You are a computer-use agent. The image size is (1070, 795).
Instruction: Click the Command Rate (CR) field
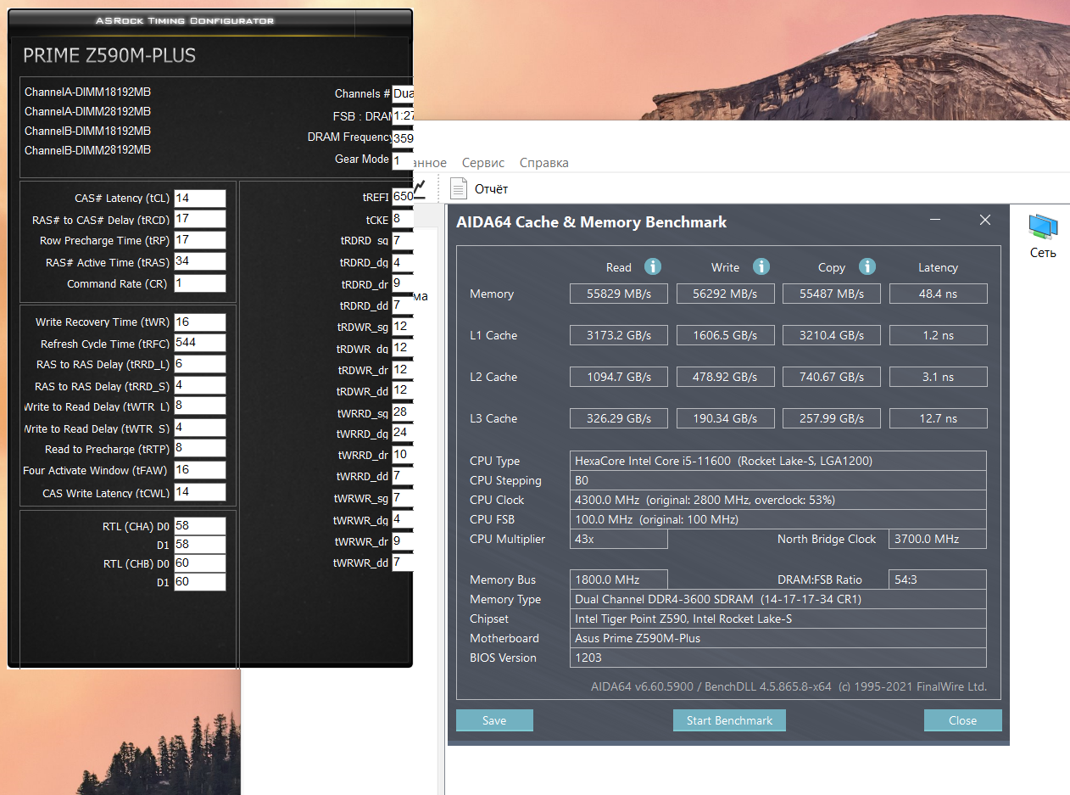200,283
